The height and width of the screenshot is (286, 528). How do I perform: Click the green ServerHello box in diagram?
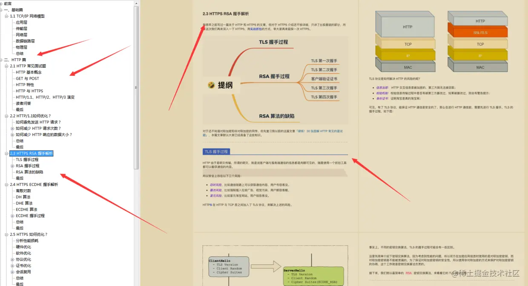[313, 276]
